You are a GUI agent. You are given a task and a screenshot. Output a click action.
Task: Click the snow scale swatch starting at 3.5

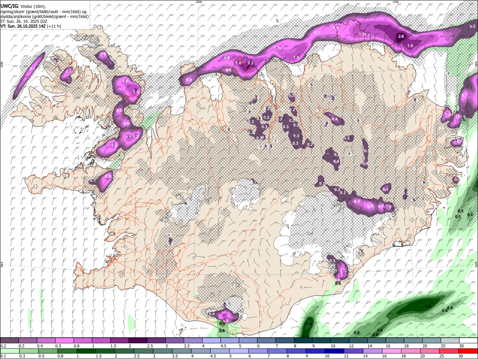[193, 340]
